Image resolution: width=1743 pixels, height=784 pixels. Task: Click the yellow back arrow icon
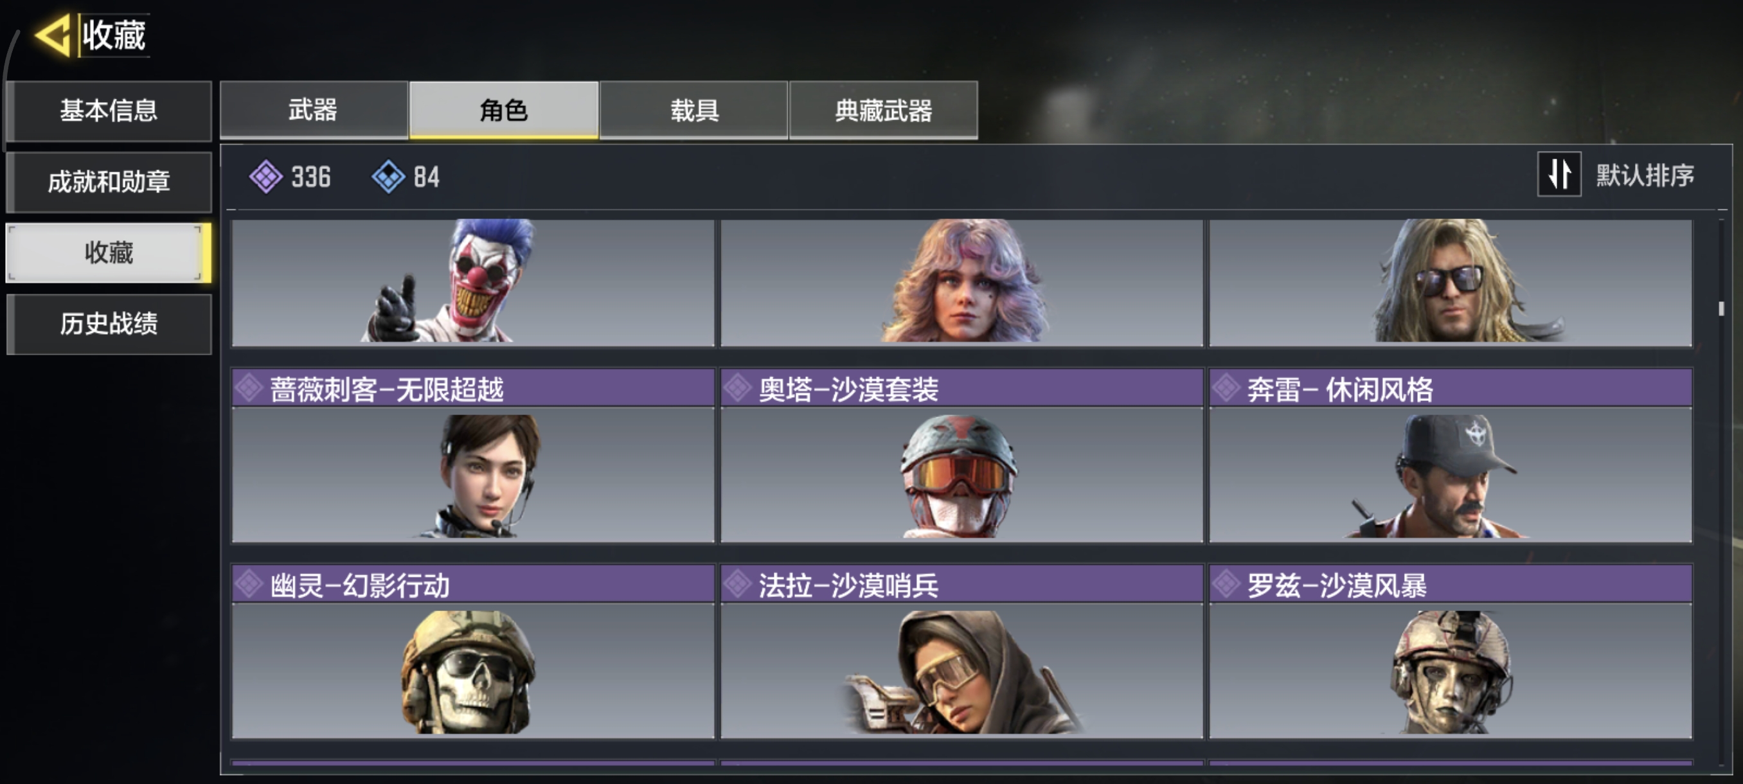click(54, 35)
